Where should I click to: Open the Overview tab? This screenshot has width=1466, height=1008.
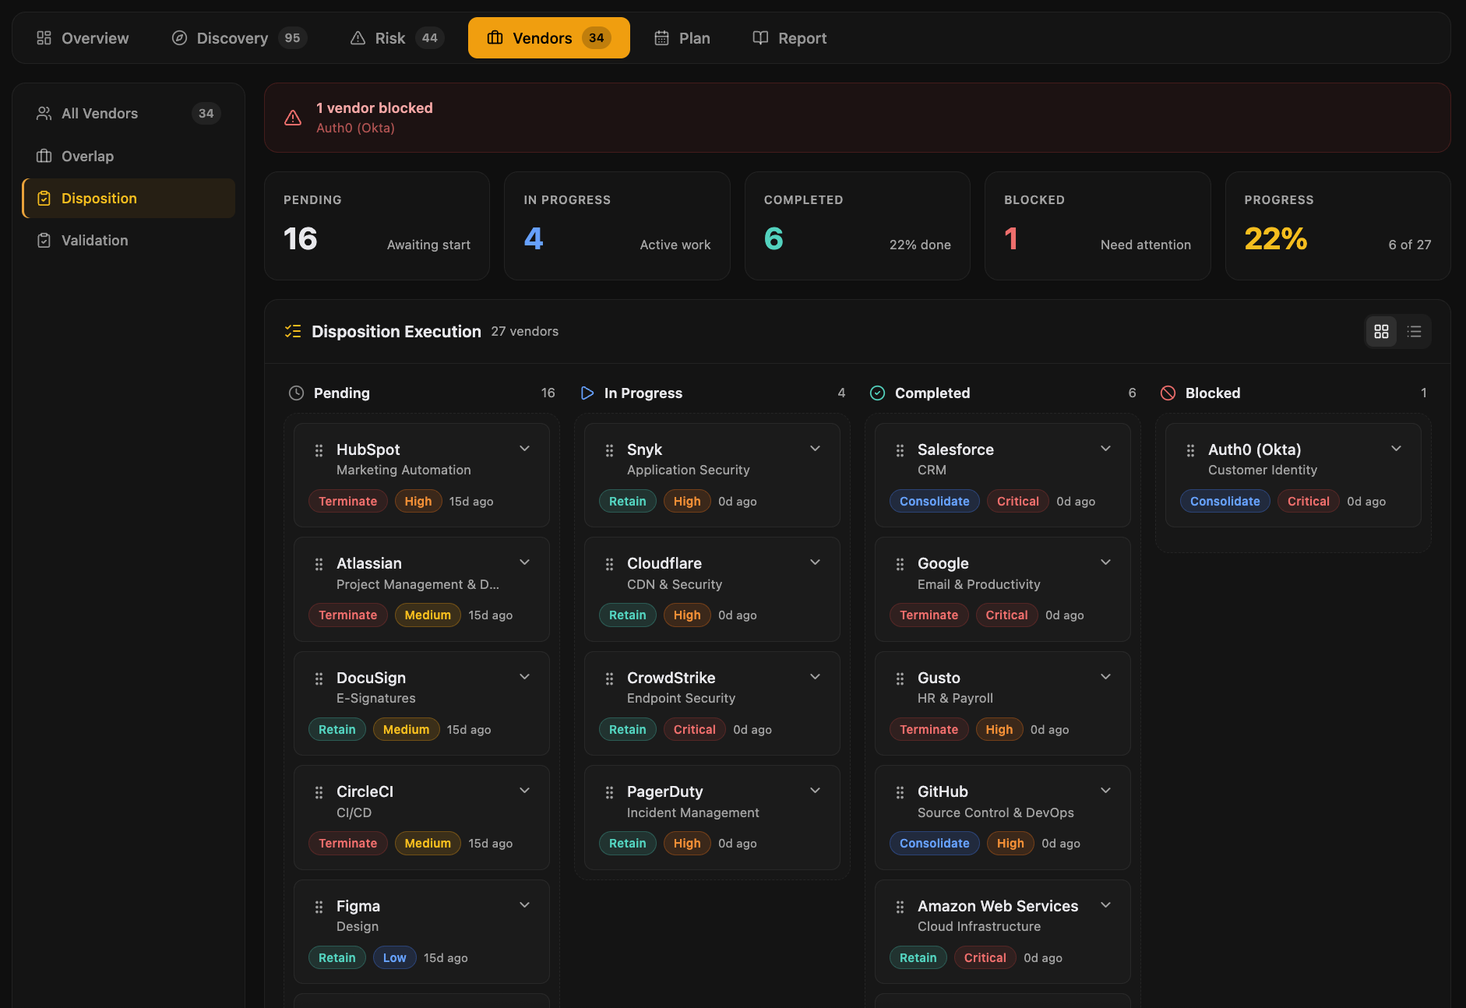(x=83, y=38)
